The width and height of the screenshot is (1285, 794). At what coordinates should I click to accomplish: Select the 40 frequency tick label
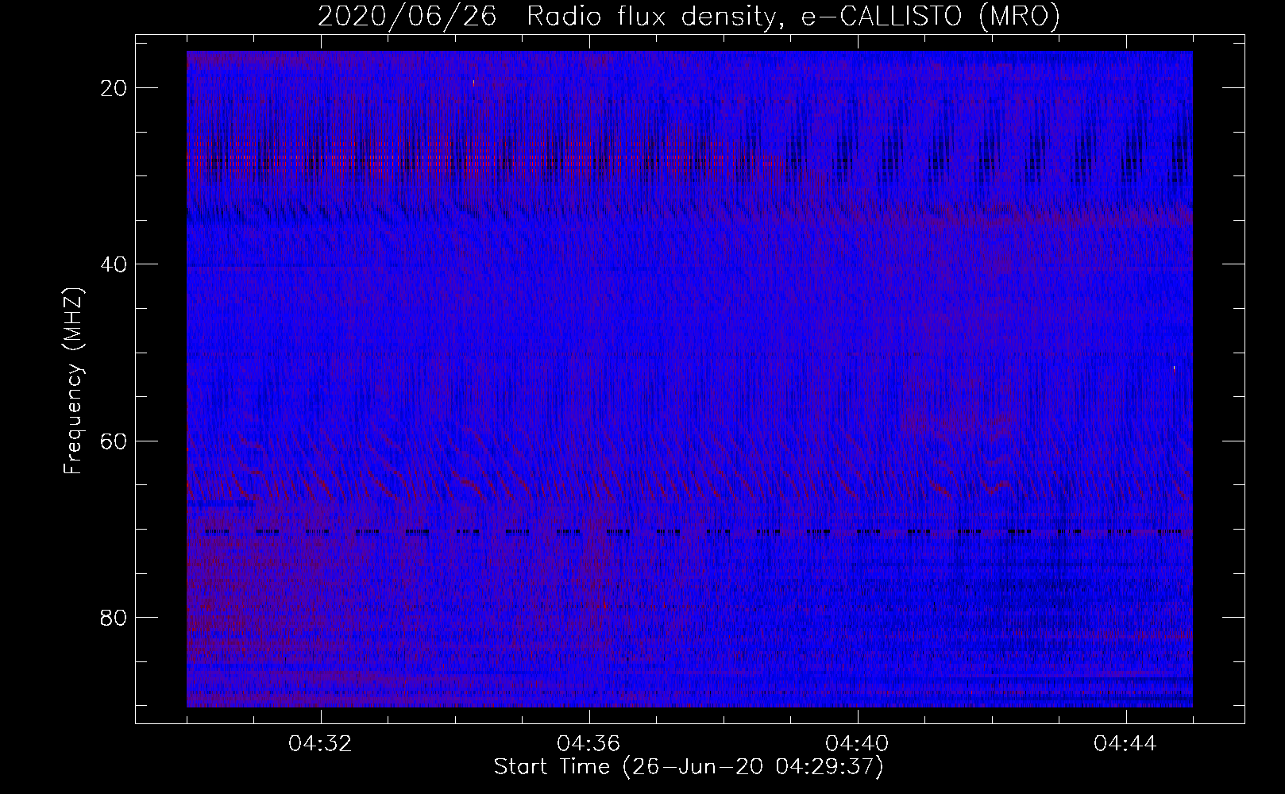point(114,264)
